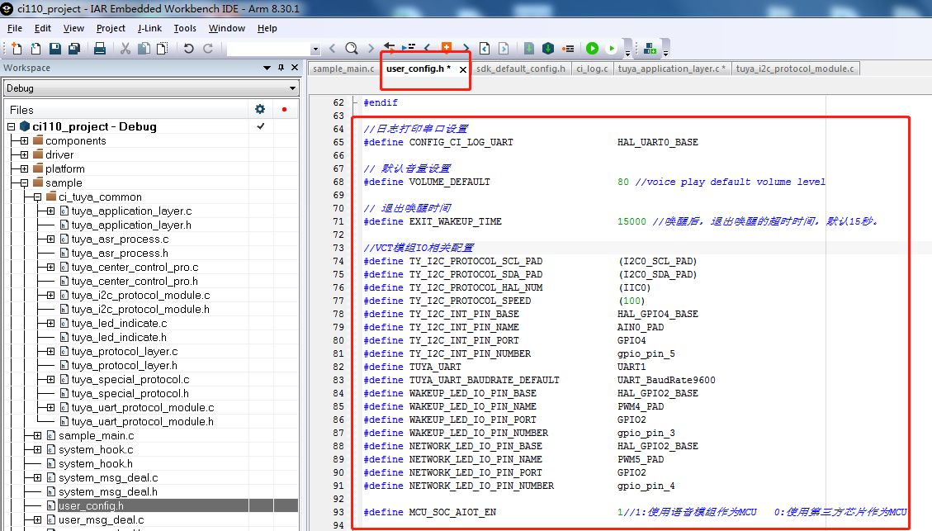Click the Paste toolbar icon
This screenshot has height=531, width=932.
coord(162,49)
